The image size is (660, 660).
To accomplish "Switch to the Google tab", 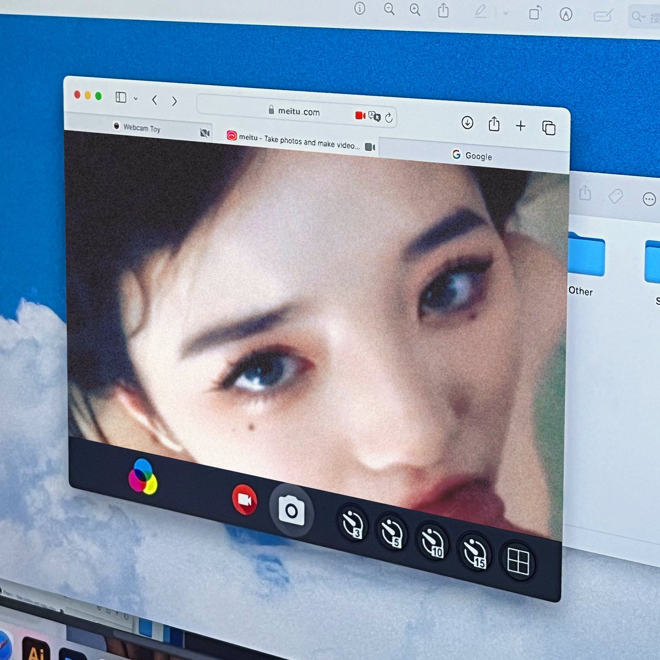I will click(x=472, y=156).
